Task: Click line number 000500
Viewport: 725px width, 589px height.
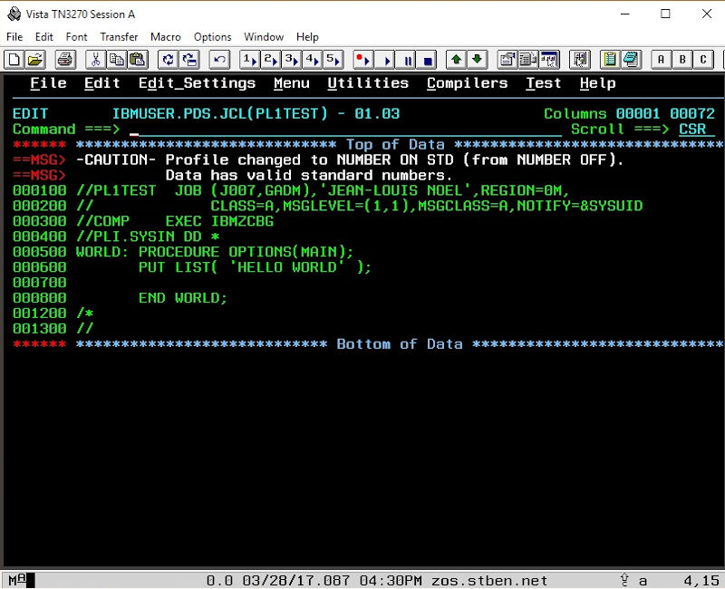Action: pyautogui.click(x=39, y=252)
